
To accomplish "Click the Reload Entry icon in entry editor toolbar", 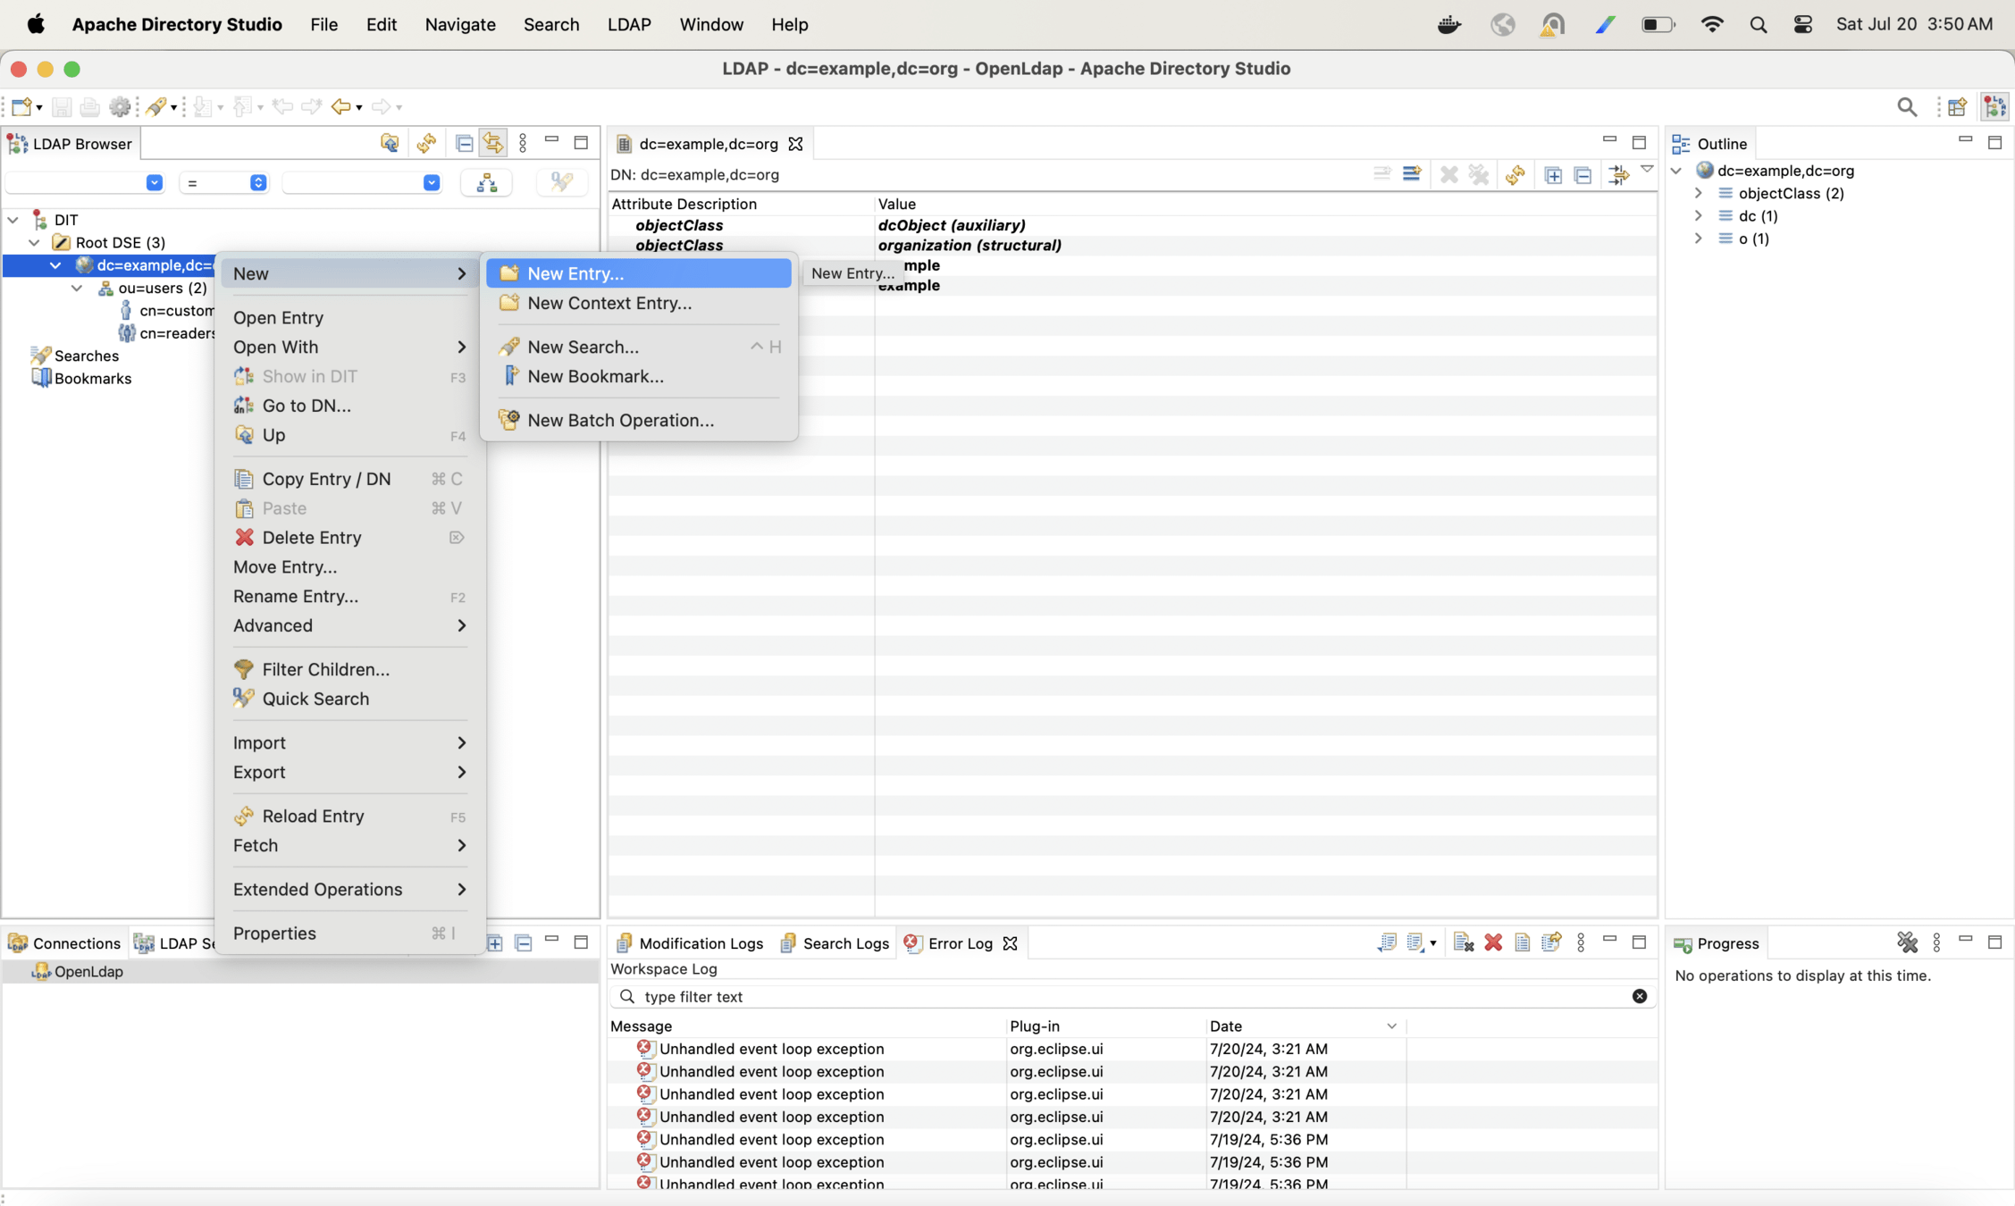I will coord(1515,175).
